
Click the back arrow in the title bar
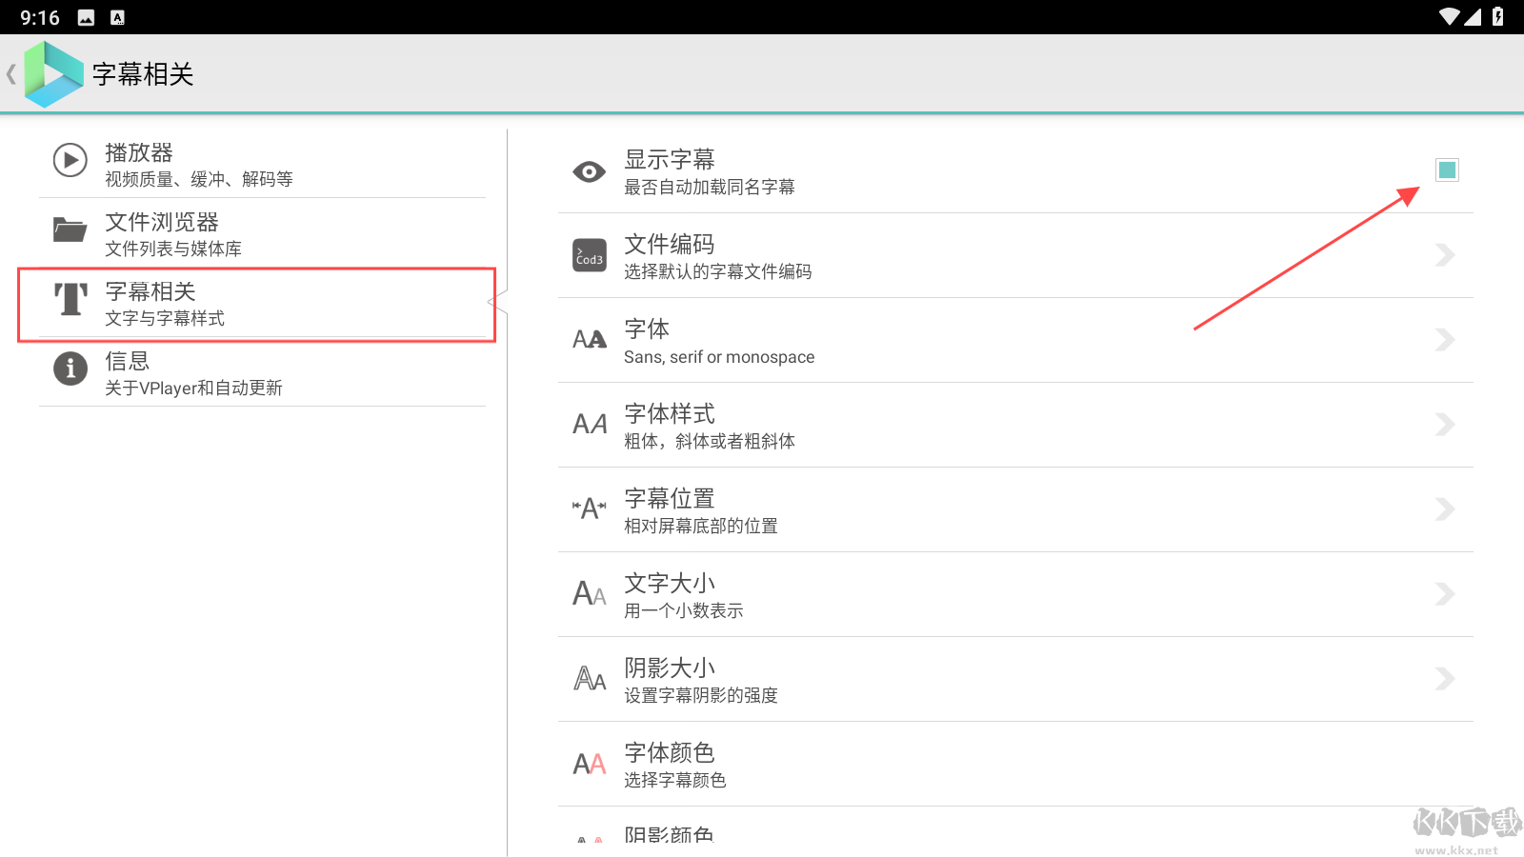tap(11, 73)
